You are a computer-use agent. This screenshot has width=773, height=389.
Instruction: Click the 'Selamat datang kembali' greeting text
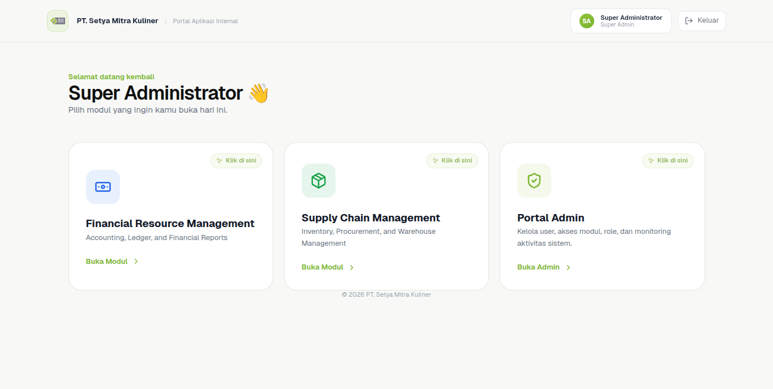(x=111, y=77)
